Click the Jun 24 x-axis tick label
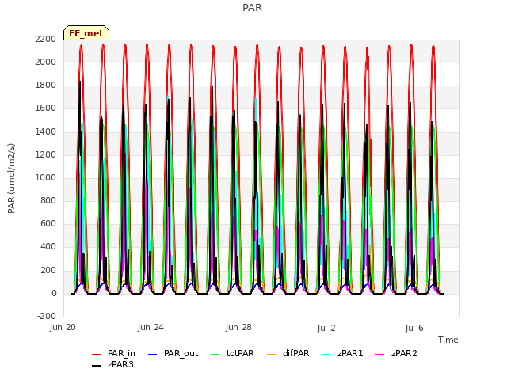 (x=151, y=327)
